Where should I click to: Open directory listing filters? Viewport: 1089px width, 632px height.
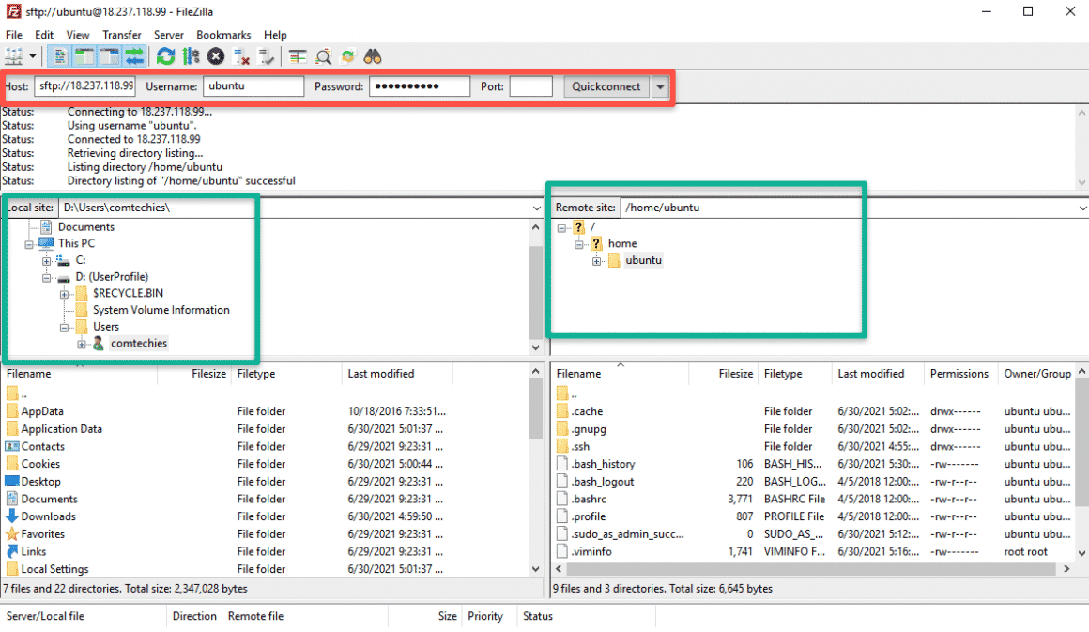pyautogui.click(x=298, y=57)
